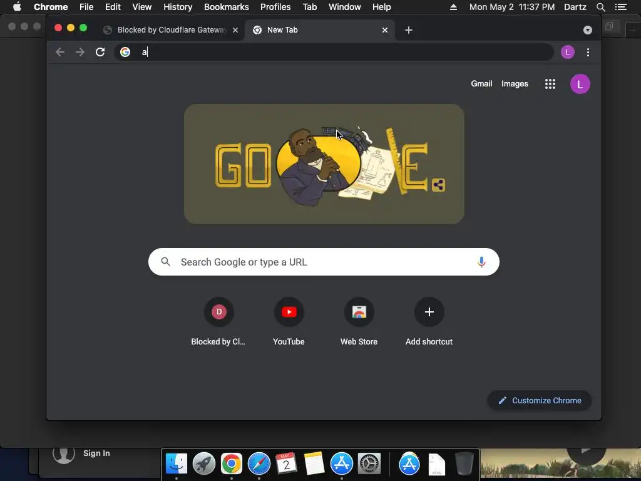Click the back navigation arrow
Viewport: 641px width, 481px height.
point(60,52)
